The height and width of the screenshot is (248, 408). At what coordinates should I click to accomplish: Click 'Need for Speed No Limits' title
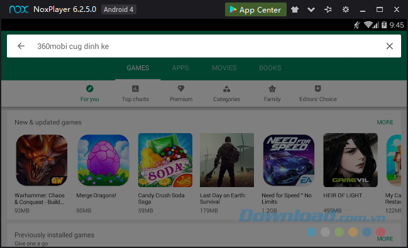point(287,198)
